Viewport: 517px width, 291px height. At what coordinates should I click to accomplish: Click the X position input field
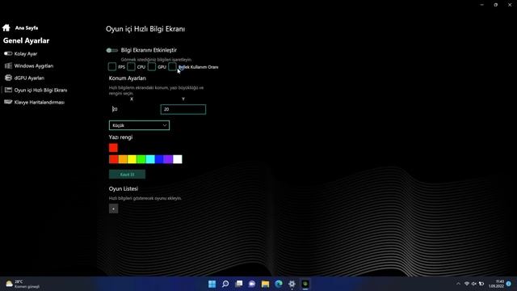[x=132, y=109]
